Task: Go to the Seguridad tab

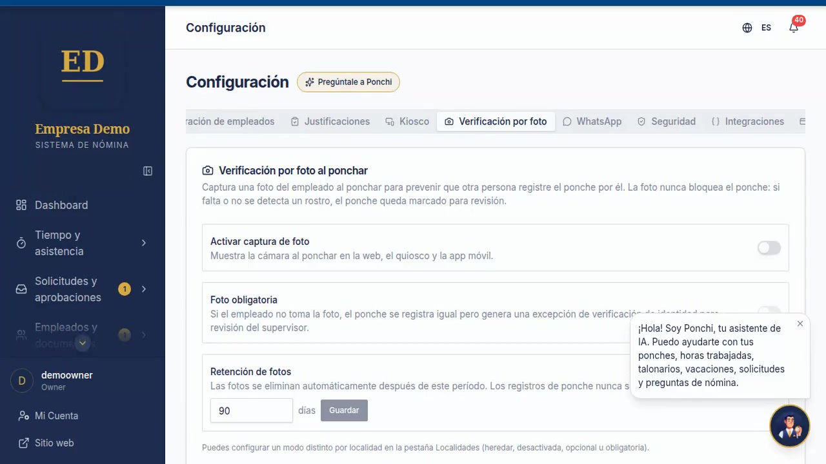Action: point(666,121)
